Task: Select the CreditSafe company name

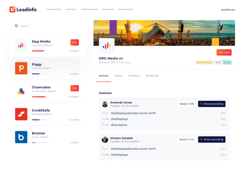Action: click(41, 110)
